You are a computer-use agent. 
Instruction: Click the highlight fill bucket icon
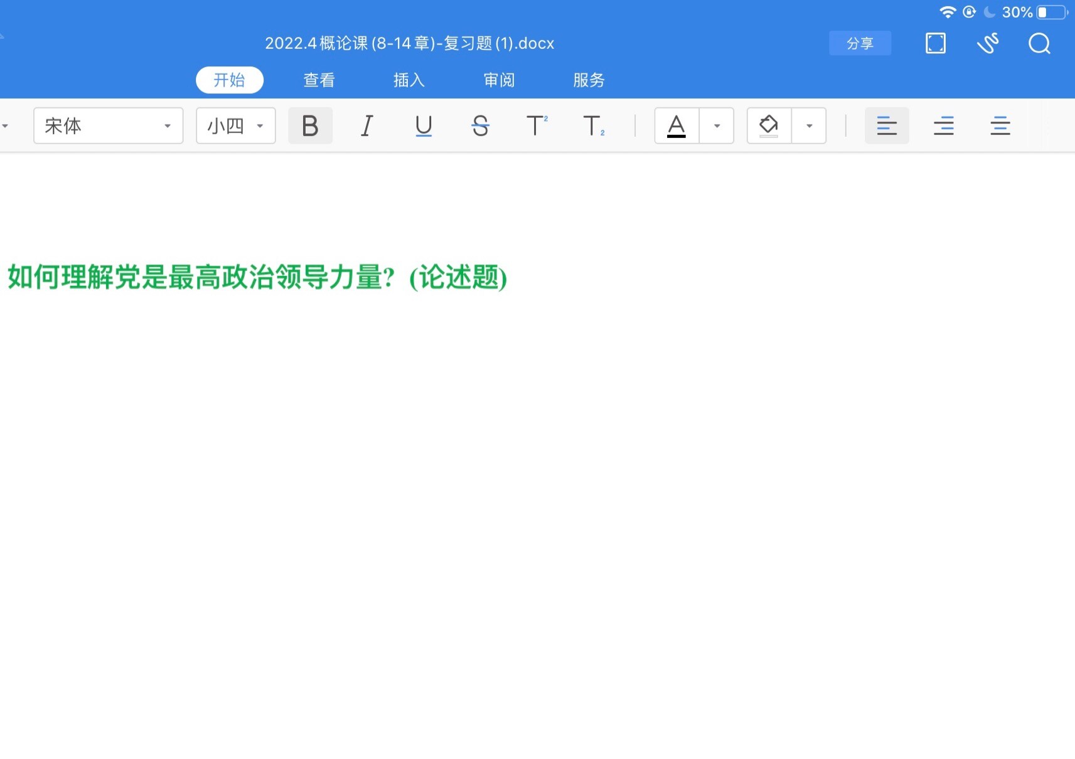(769, 126)
